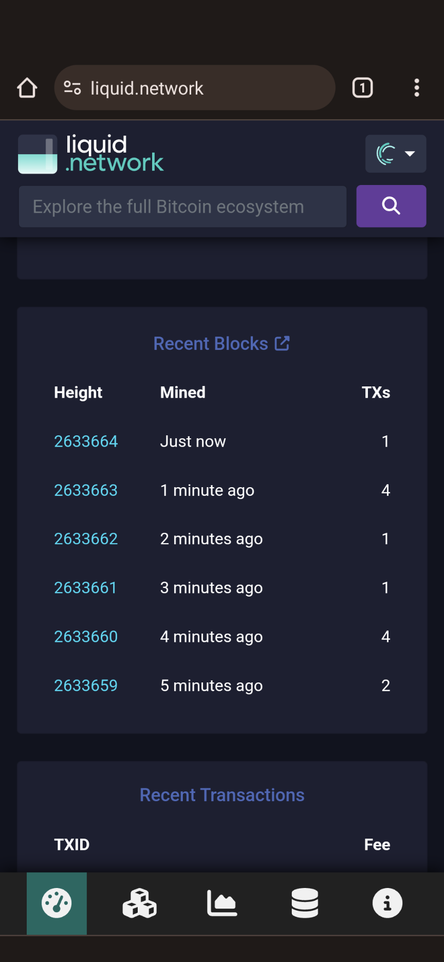Screen dimensions: 444x962
Task: View block 2633661 details
Action: pyautogui.click(x=85, y=588)
